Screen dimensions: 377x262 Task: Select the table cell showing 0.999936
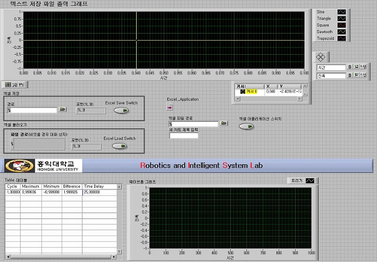[x=31, y=193]
